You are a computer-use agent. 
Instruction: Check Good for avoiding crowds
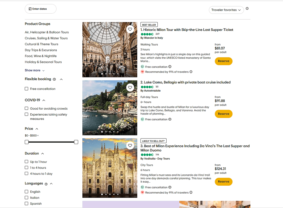point(26,108)
